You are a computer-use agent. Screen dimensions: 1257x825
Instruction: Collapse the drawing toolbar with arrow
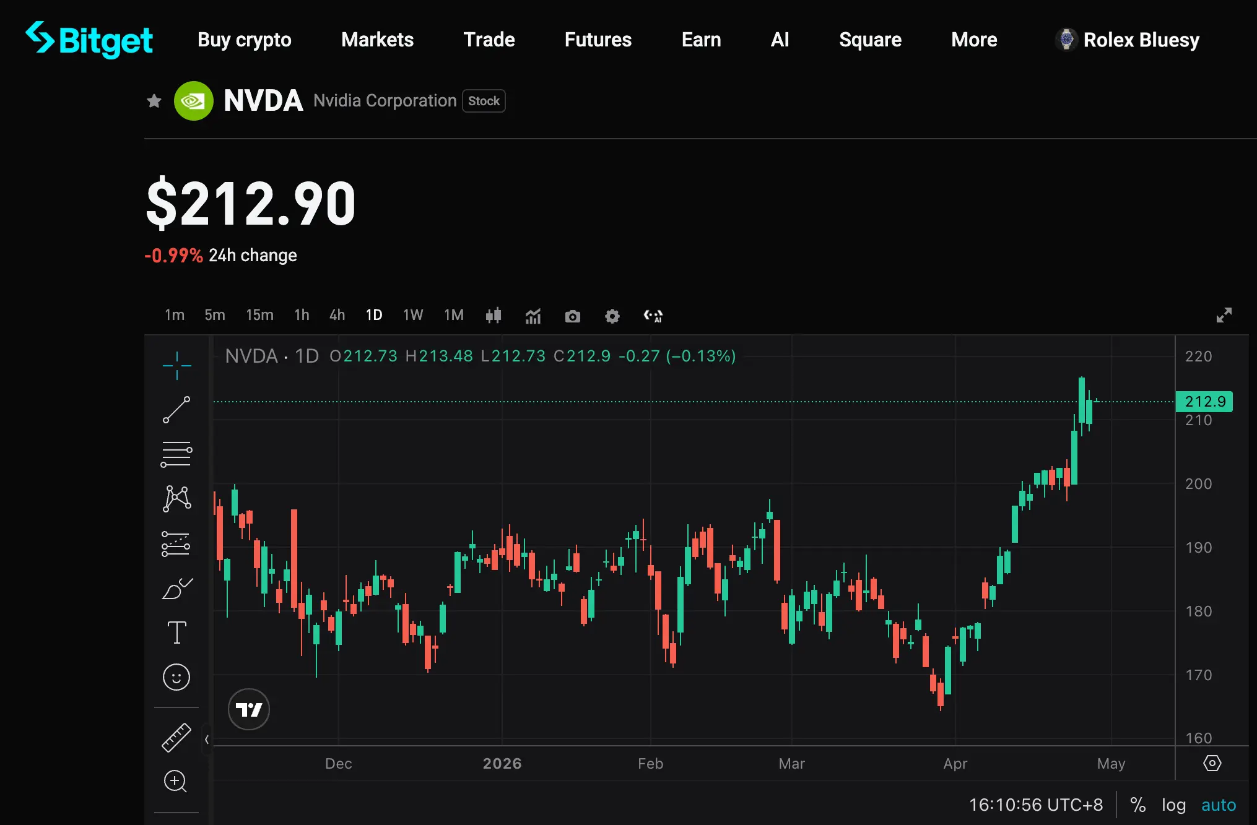207,739
